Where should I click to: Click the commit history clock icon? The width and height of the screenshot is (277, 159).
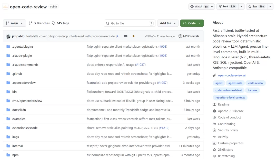180,36
